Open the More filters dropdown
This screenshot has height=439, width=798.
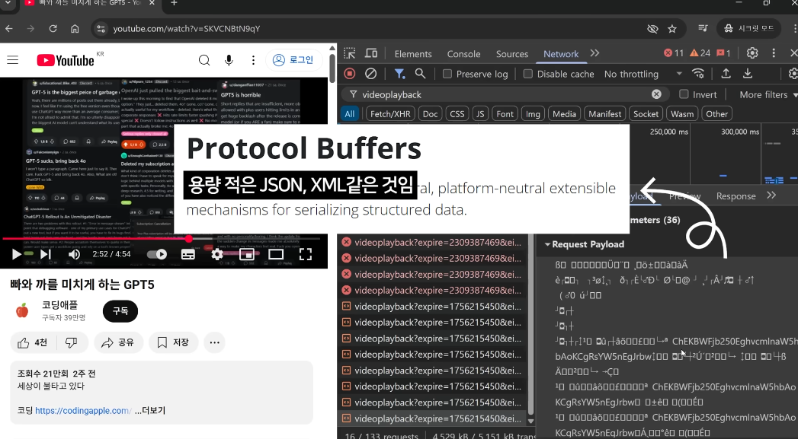pyautogui.click(x=768, y=94)
